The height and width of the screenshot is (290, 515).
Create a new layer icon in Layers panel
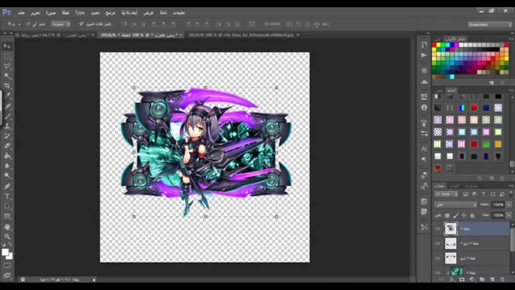492,279
